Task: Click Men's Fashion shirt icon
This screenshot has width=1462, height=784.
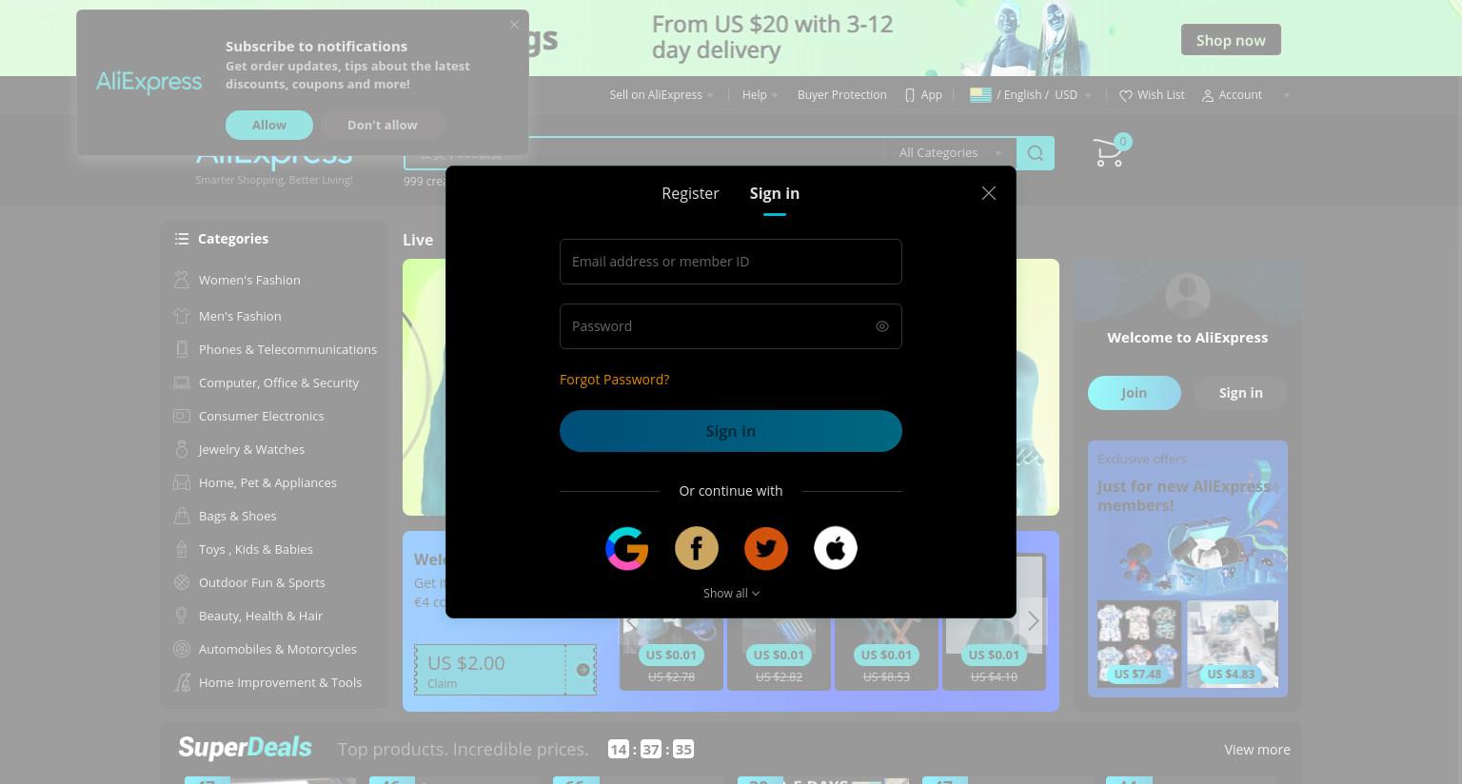Action: pyautogui.click(x=182, y=316)
